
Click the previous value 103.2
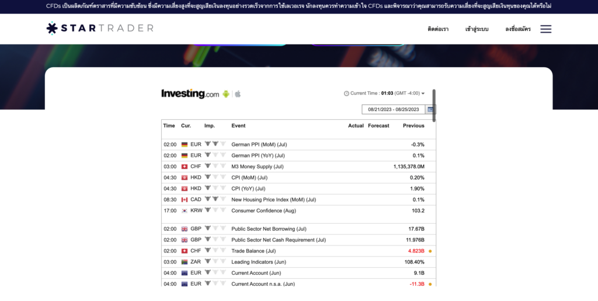click(x=418, y=211)
